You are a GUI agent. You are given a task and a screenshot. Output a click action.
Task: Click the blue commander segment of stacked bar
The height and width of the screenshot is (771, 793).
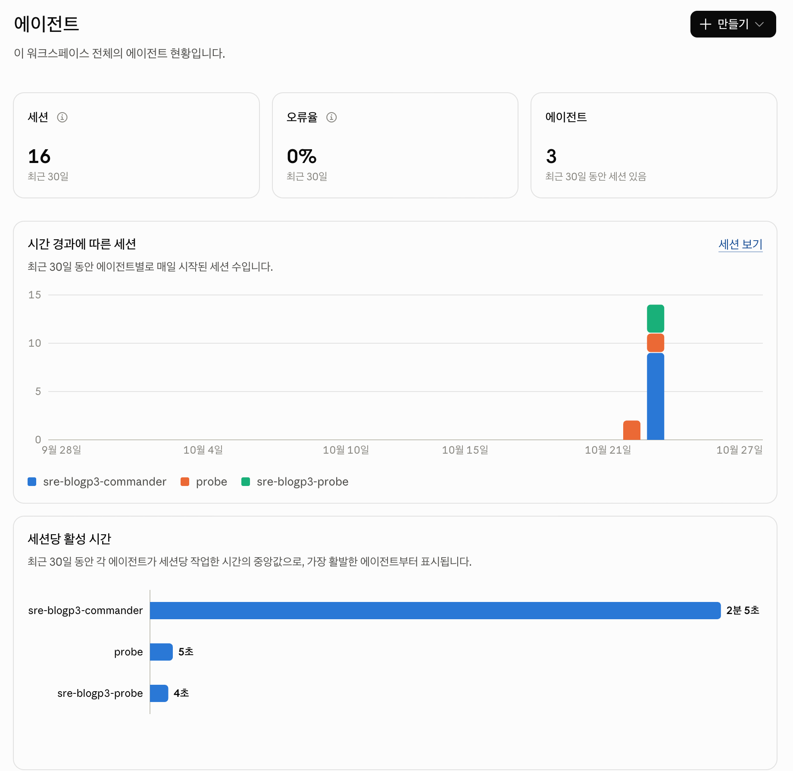pos(656,396)
